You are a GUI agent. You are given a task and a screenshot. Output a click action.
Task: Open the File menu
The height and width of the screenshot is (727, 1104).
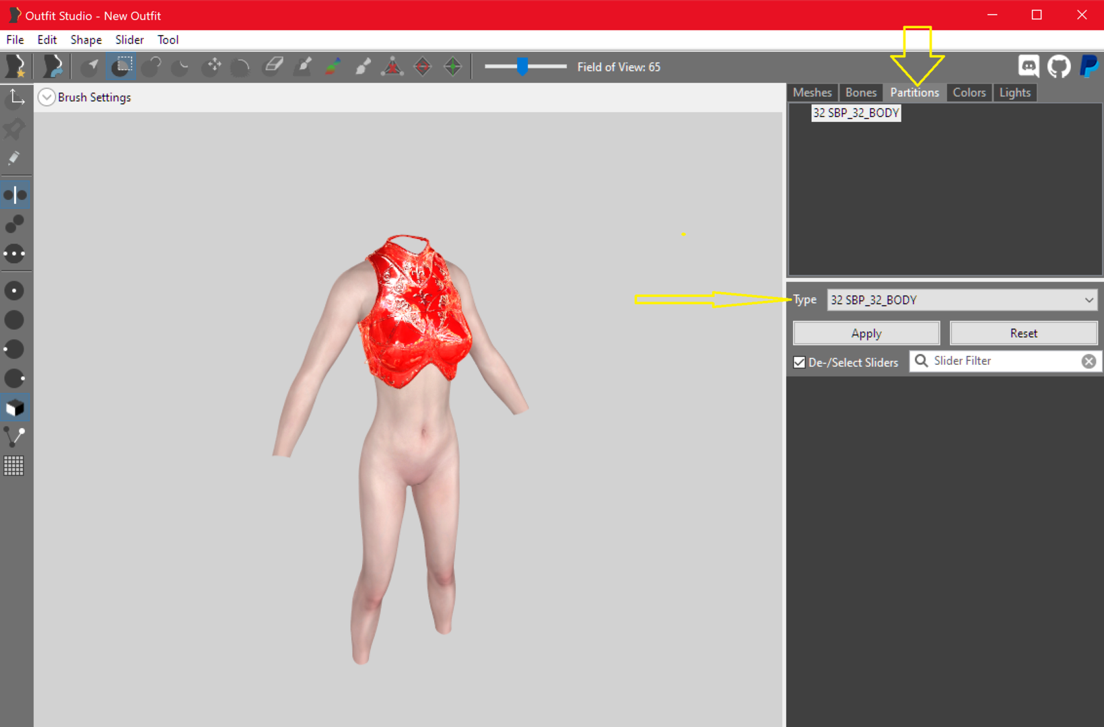click(15, 40)
